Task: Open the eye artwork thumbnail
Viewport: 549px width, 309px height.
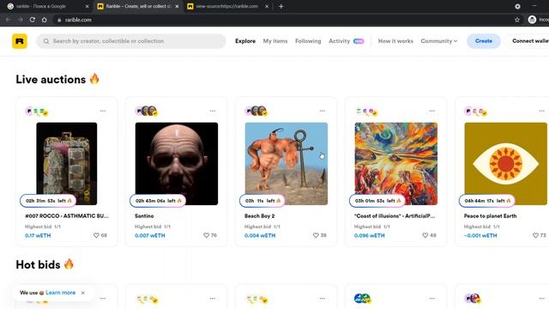Action: [505, 164]
